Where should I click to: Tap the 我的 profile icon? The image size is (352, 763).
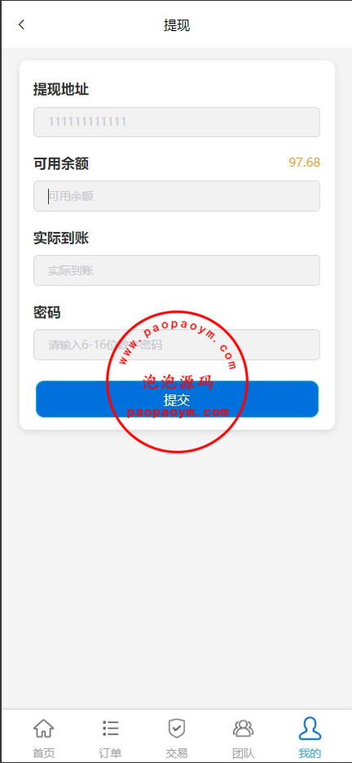pos(310,728)
